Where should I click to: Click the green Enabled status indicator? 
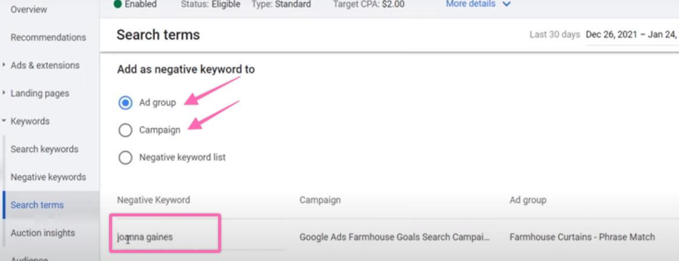(118, 5)
